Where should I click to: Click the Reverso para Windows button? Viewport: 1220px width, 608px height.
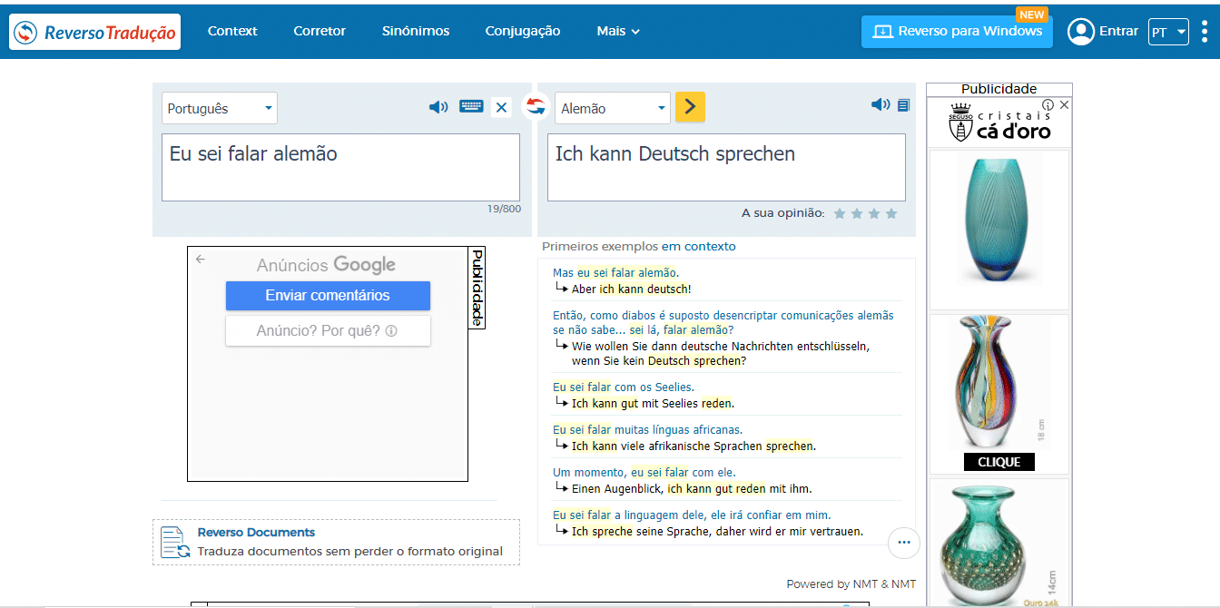point(957,31)
